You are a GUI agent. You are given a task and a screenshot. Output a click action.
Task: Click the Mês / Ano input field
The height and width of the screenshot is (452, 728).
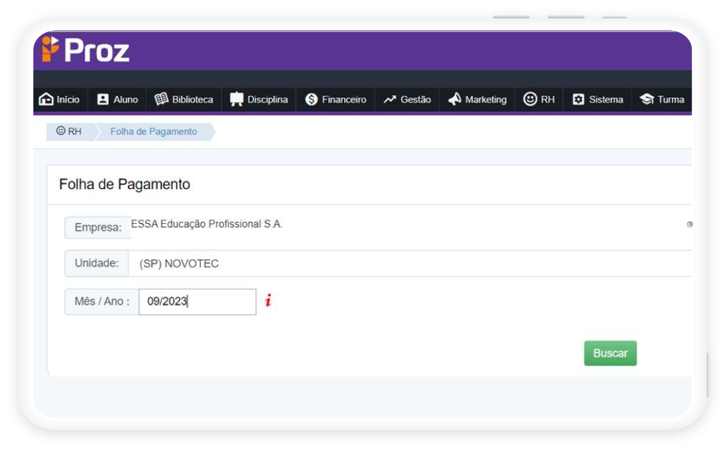(x=197, y=302)
